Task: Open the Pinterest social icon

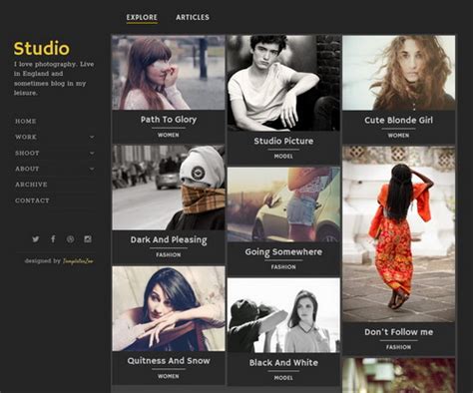Action: (70, 239)
